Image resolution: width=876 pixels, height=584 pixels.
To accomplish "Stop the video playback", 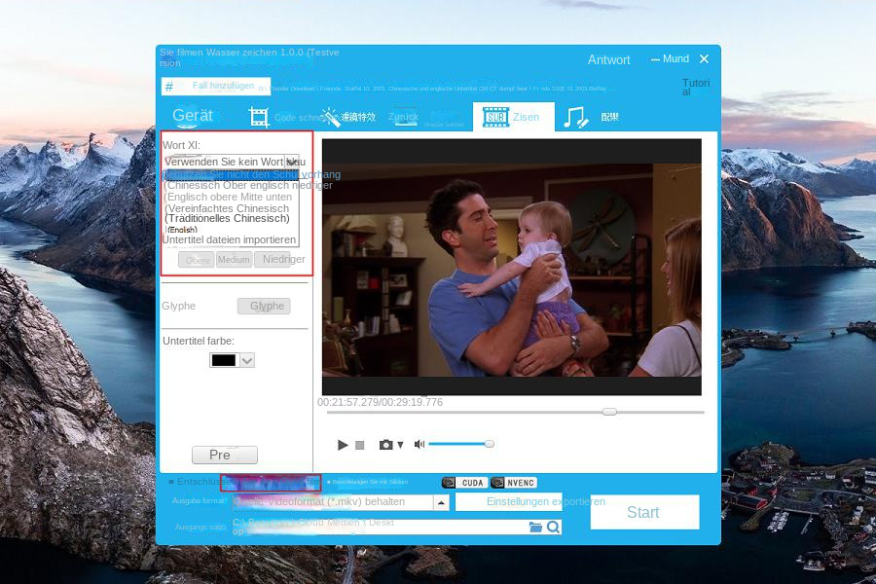I will pos(360,446).
